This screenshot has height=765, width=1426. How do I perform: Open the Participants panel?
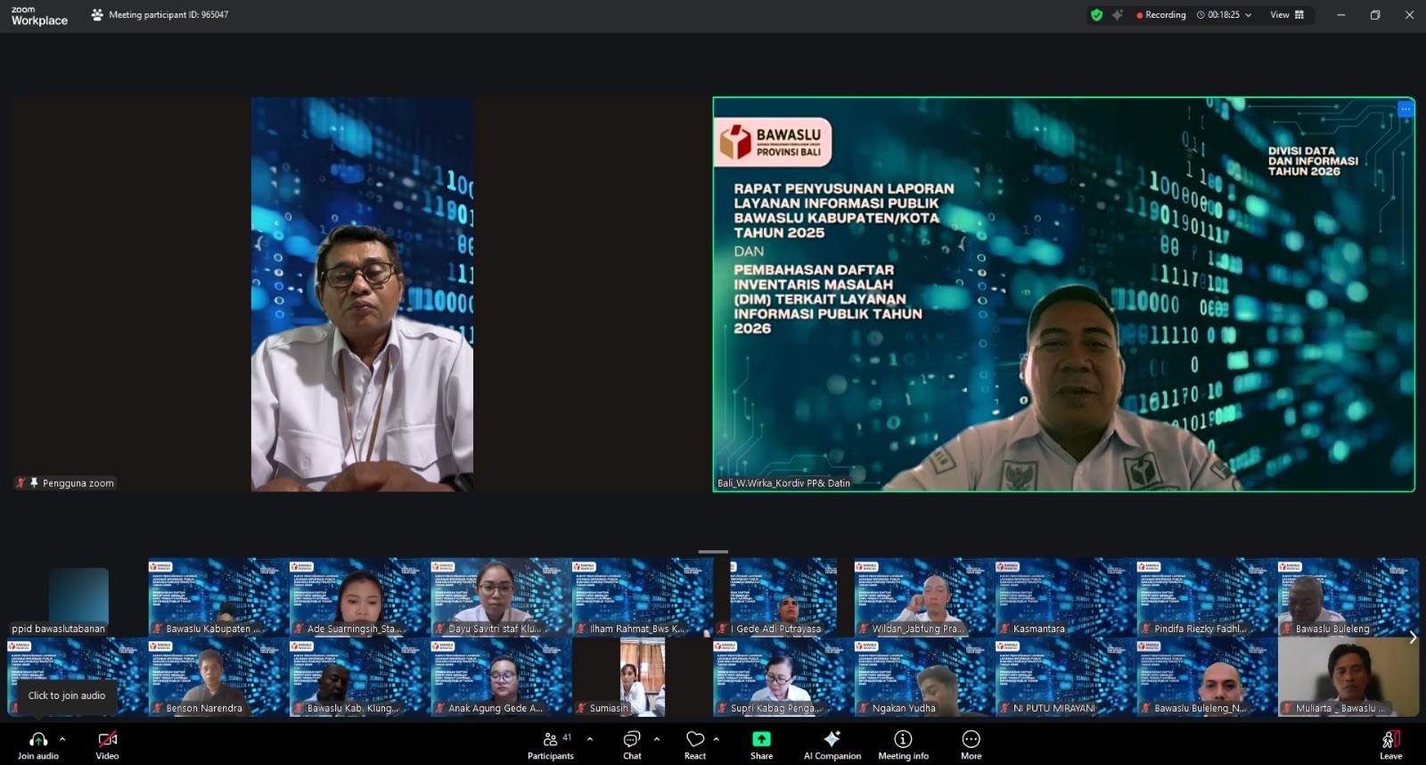point(551,745)
